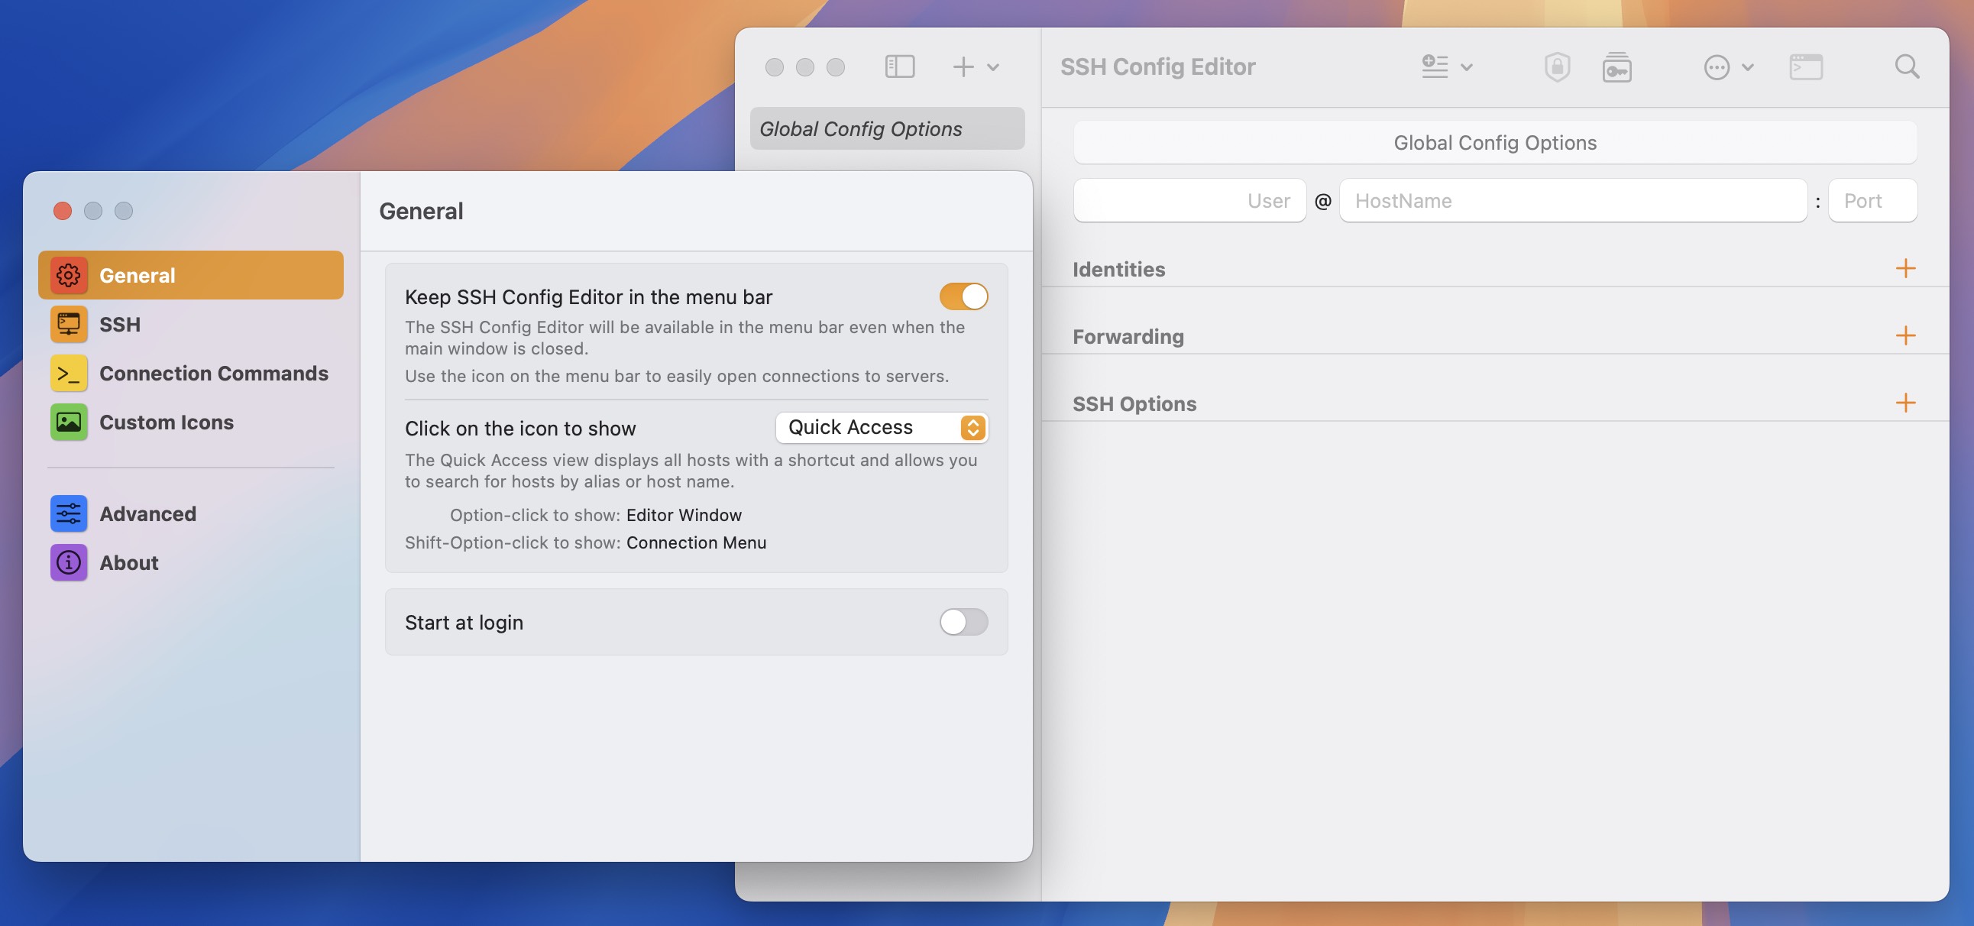Click the Editor Window shortcut text
Viewport: 1974px width, 926px height.
click(684, 515)
